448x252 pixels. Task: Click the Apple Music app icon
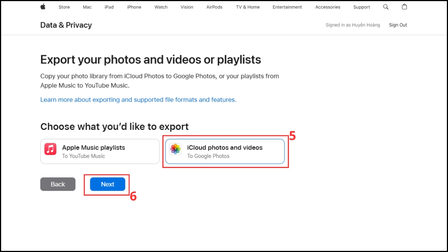(x=50, y=149)
